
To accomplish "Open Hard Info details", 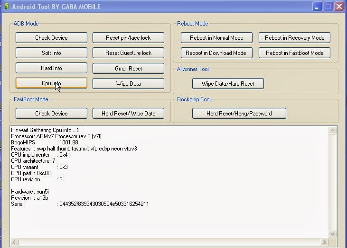I will click(51, 68).
